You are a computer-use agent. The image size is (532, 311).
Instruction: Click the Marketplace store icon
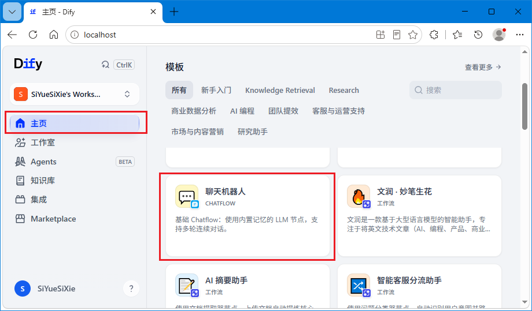pyautogui.click(x=20, y=219)
